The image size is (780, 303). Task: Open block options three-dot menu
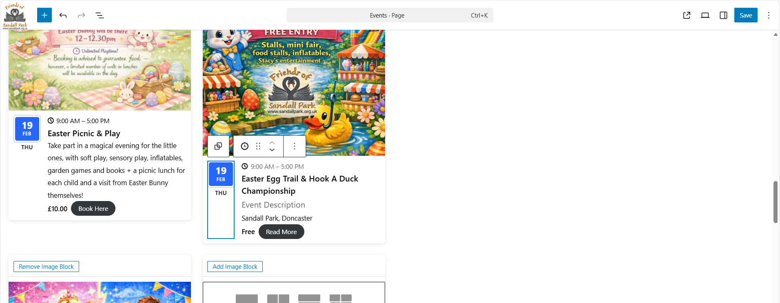295,146
